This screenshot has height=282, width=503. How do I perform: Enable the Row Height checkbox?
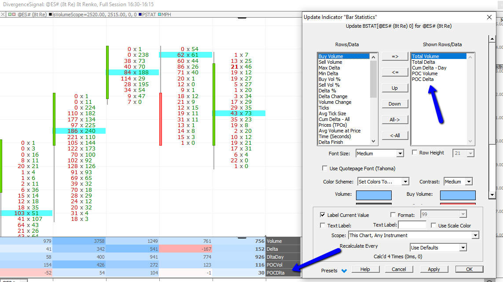(x=415, y=153)
